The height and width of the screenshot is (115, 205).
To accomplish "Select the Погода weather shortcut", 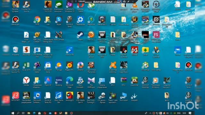I will point(59,65).
